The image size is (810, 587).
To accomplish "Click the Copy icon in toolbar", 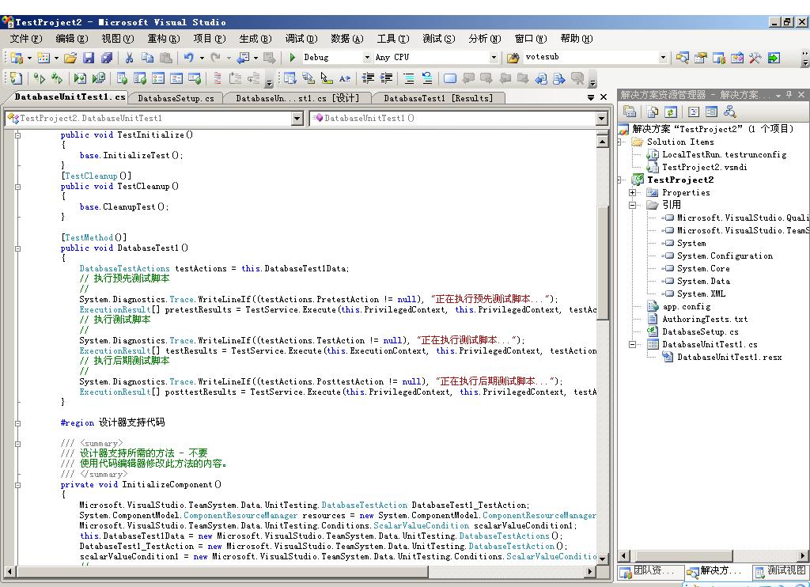I will (148, 58).
